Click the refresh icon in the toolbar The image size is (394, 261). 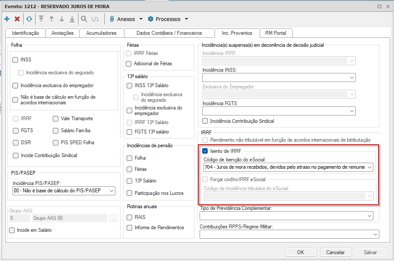pos(29,19)
